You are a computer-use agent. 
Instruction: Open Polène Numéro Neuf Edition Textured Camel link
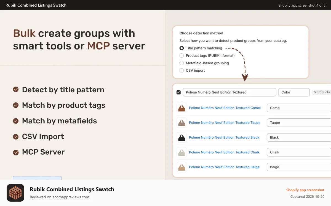click(x=225, y=108)
